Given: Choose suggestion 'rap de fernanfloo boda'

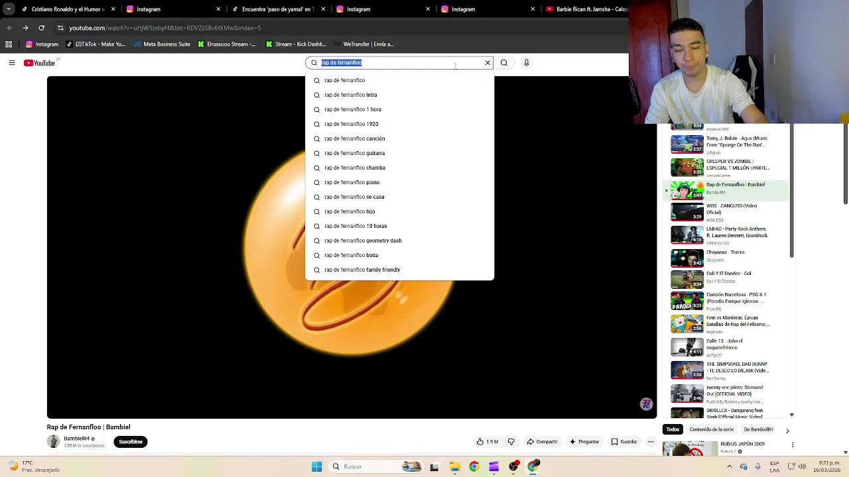Looking at the screenshot, I should click(x=399, y=255).
